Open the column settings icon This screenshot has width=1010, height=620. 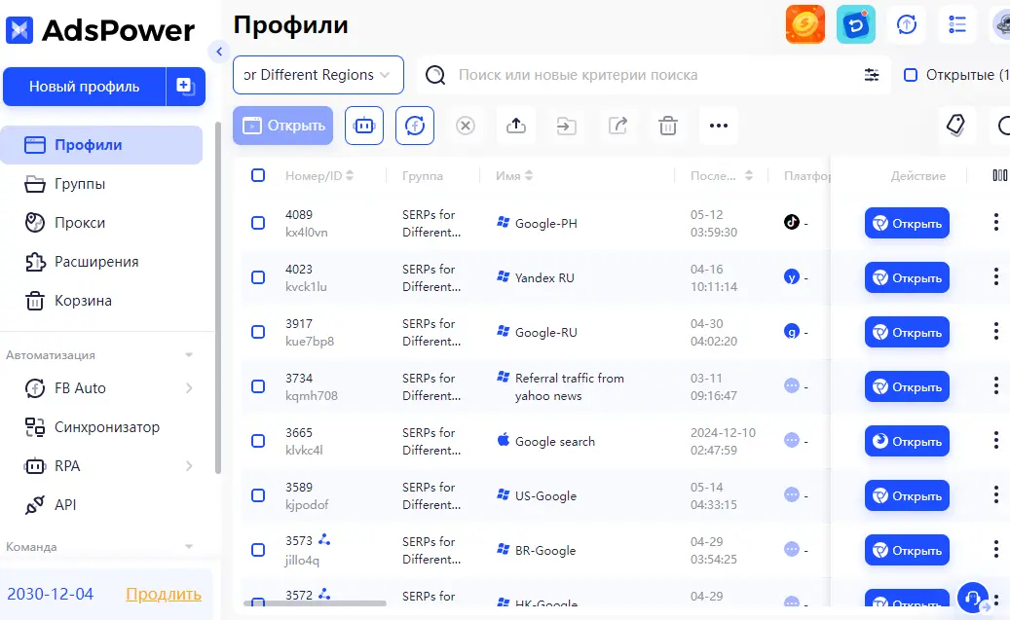tap(999, 175)
